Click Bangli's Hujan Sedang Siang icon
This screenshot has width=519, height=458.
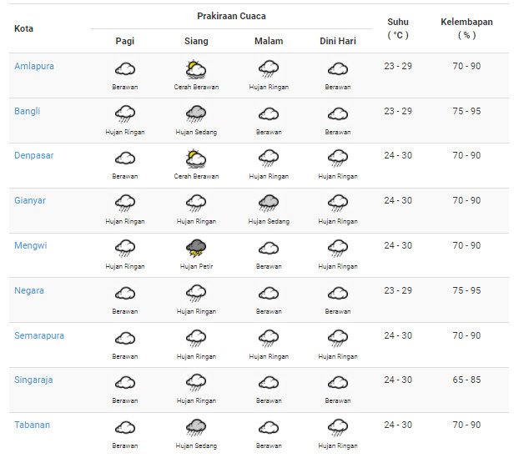pos(196,114)
